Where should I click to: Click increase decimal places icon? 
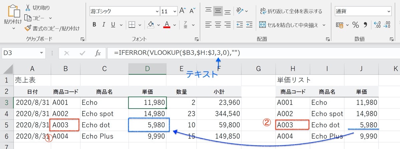pyautogui.click(x=377, y=25)
